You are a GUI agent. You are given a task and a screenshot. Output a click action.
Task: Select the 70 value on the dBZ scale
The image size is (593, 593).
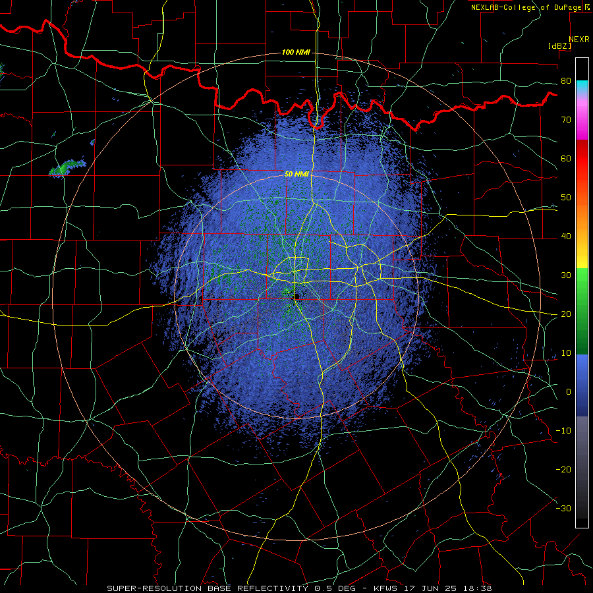point(566,120)
